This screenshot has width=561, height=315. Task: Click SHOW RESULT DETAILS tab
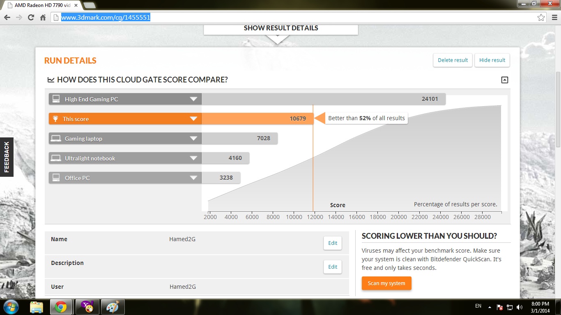pos(281,28)
